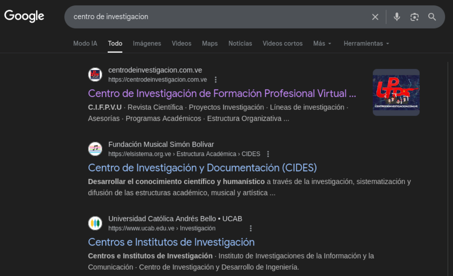Click the Fundación Musical Simón Bolívar favicon
Image resolution: width=453 pixels, height=276 pixels.
pos(95,149)
